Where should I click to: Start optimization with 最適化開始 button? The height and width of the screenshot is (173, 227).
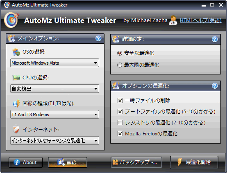[x=194, y=162]
